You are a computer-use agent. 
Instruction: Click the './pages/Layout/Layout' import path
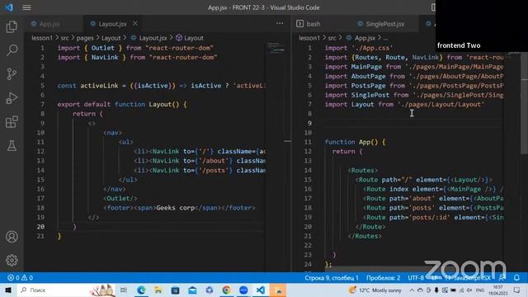point(441,105)
